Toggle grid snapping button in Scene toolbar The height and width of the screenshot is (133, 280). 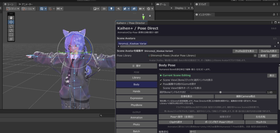tap(50, 9)
